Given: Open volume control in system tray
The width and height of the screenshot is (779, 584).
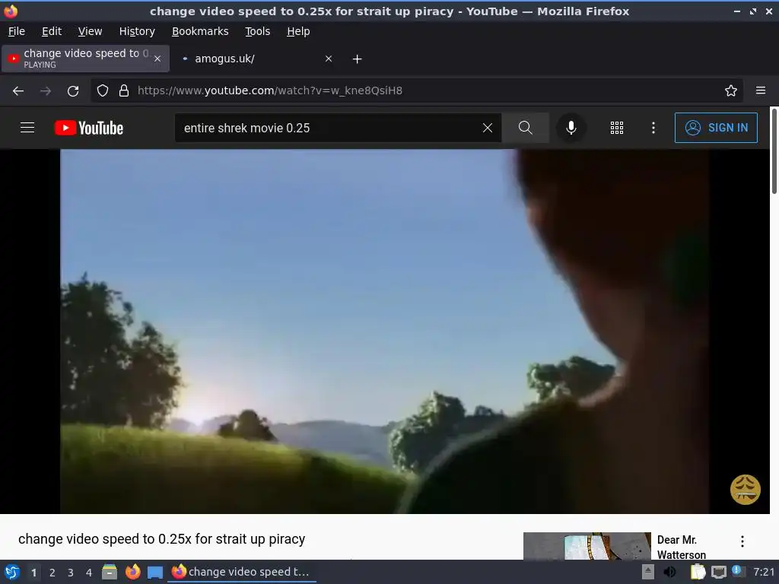Looking at the screenshot, I should (669, 572).
